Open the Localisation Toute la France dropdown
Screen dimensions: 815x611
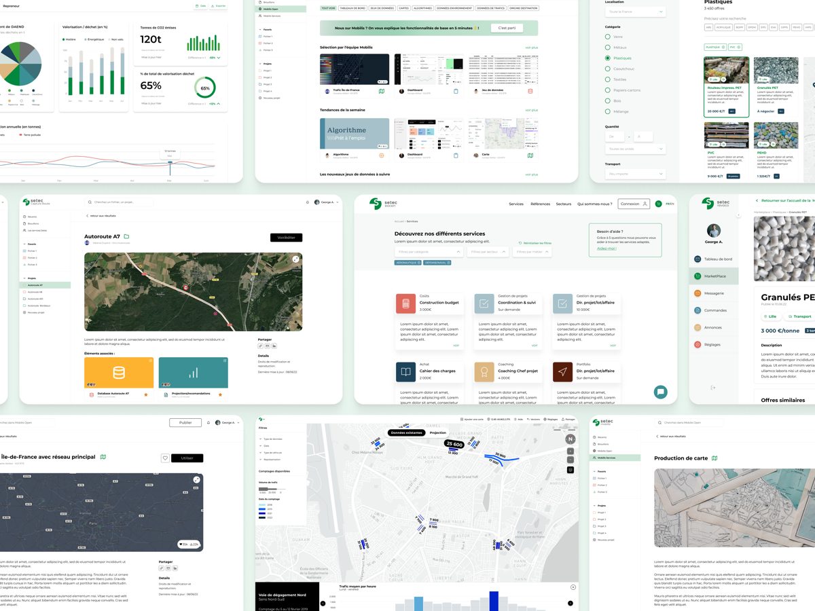point(635,12)
